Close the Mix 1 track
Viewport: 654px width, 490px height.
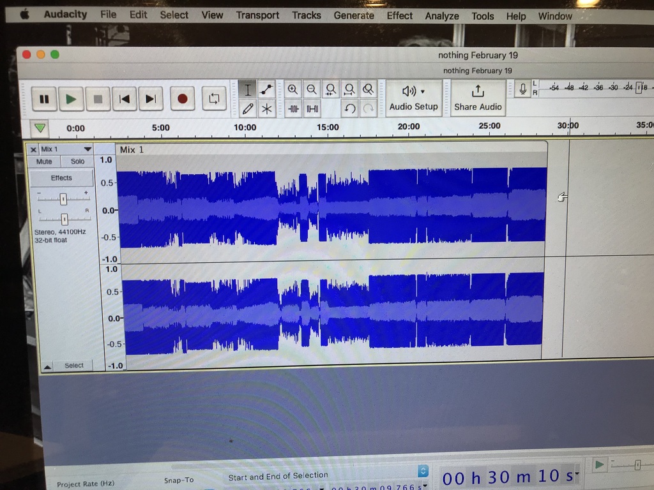click(x=33, y=149)
